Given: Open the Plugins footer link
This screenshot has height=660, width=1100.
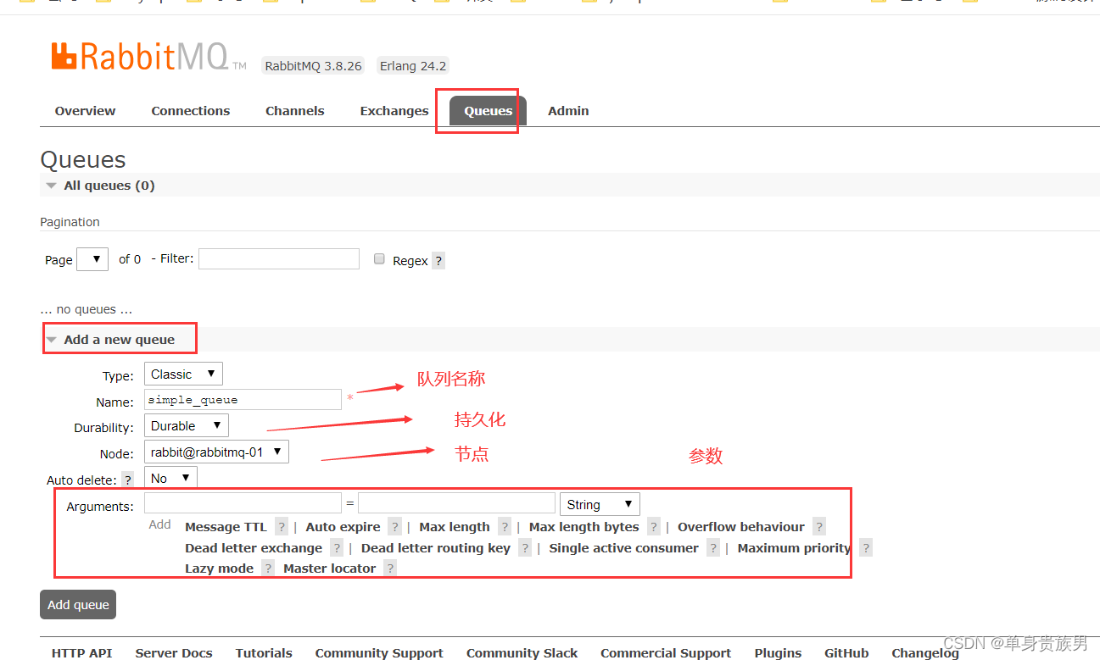Looking at the screenshot, I should (778, 653).
